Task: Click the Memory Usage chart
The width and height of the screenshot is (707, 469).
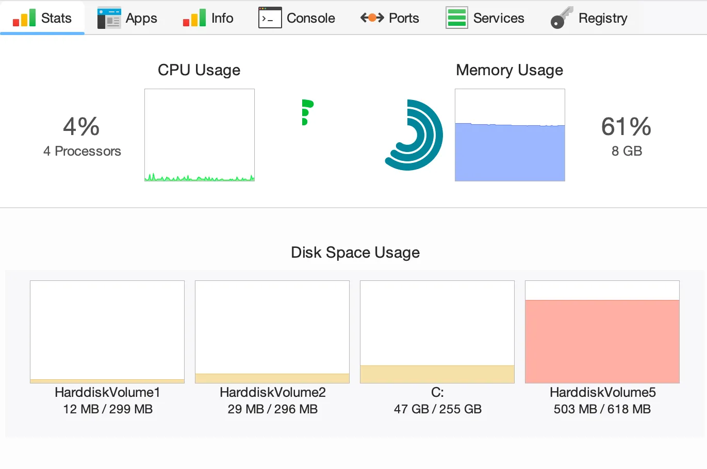Action: click(509, 135)
